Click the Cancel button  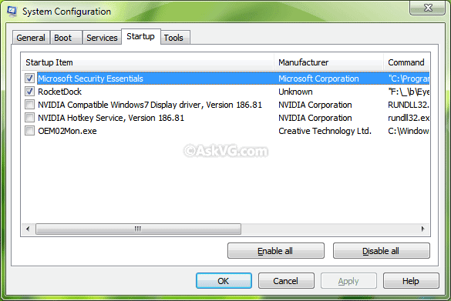click(x=286, y=281)
